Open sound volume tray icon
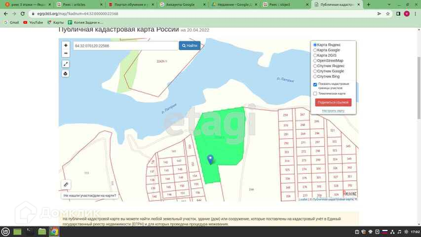Image resolution: width=421 pixels, height=237 pixels. coord(399,232)
